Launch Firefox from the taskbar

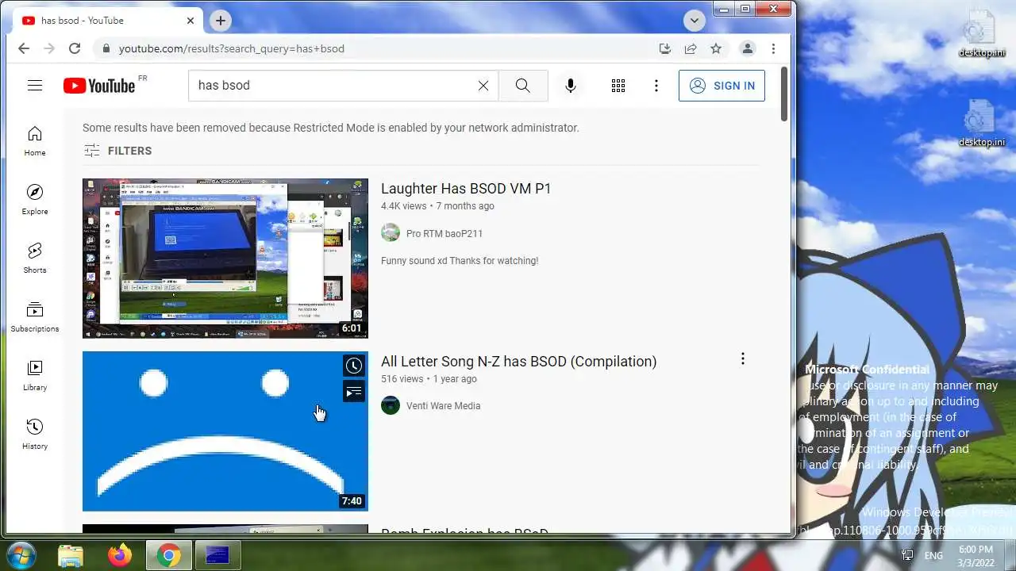pos(120,555)
